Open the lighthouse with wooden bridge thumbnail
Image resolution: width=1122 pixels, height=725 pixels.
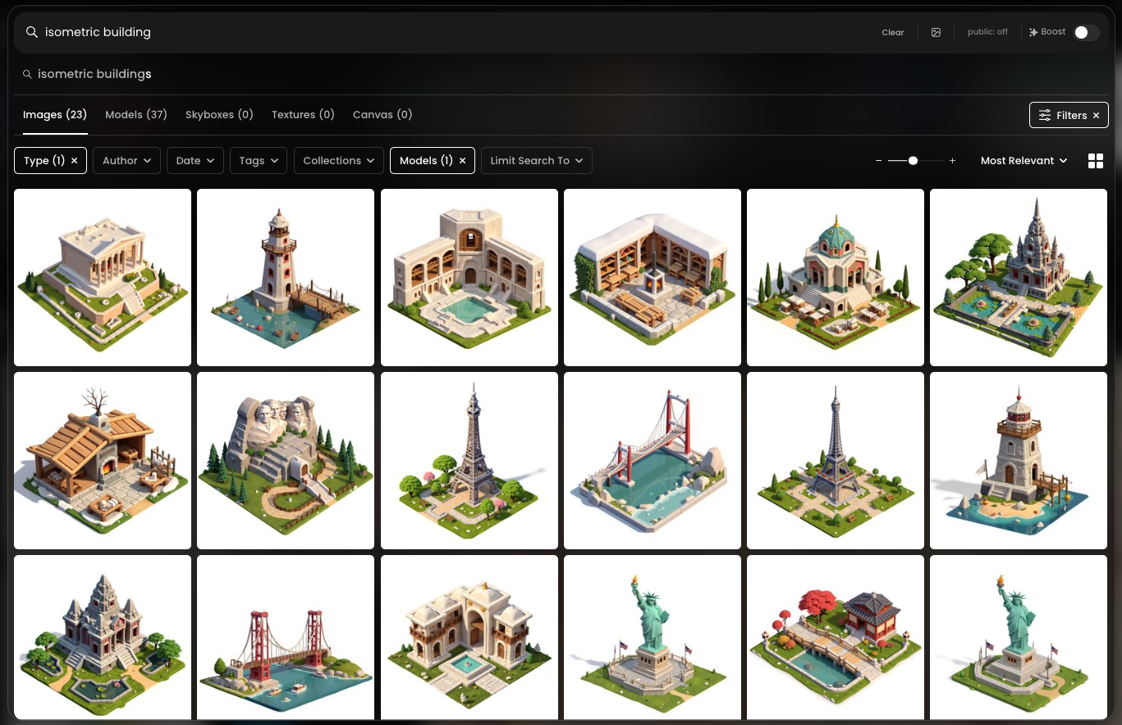click(x=286, y=278)
